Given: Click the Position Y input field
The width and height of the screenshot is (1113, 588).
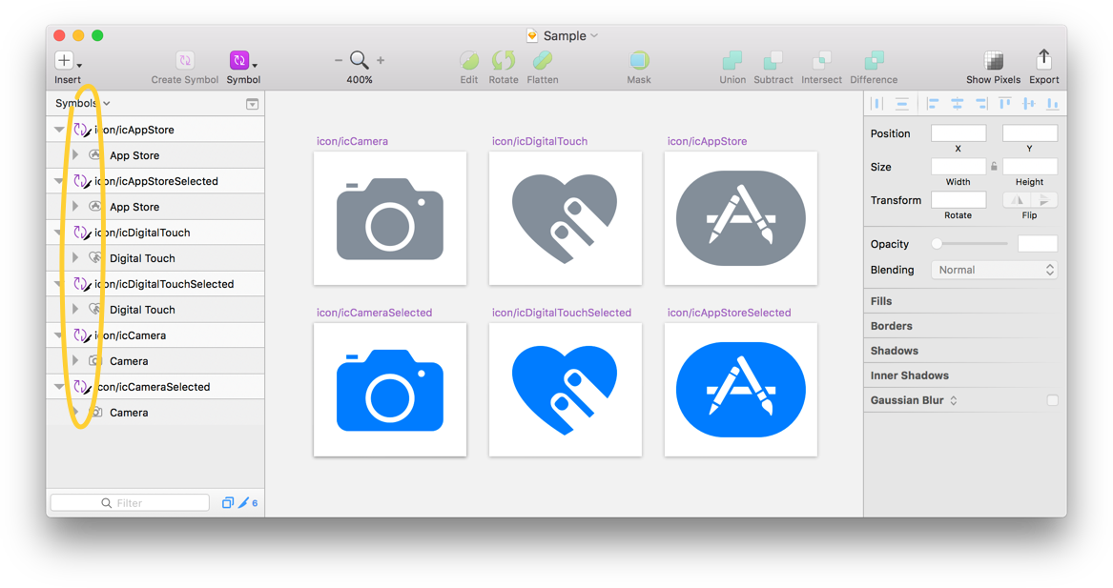Looking at the screenshot, I should point(1029,132).
